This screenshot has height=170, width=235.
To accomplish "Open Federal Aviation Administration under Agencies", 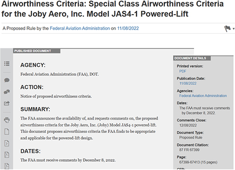I will tap(203, 96).
